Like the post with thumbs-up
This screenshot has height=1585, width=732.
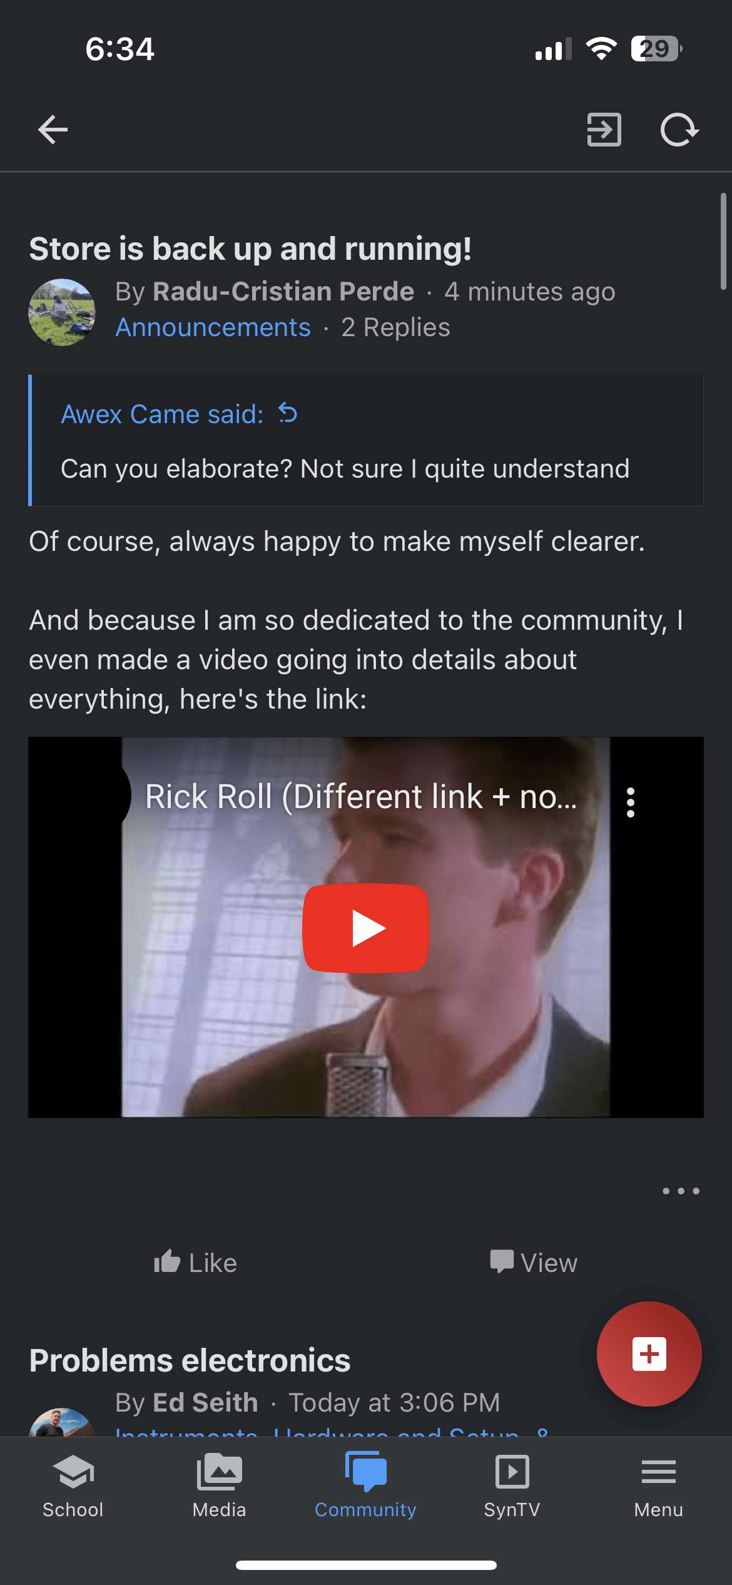click(195, 1262)
